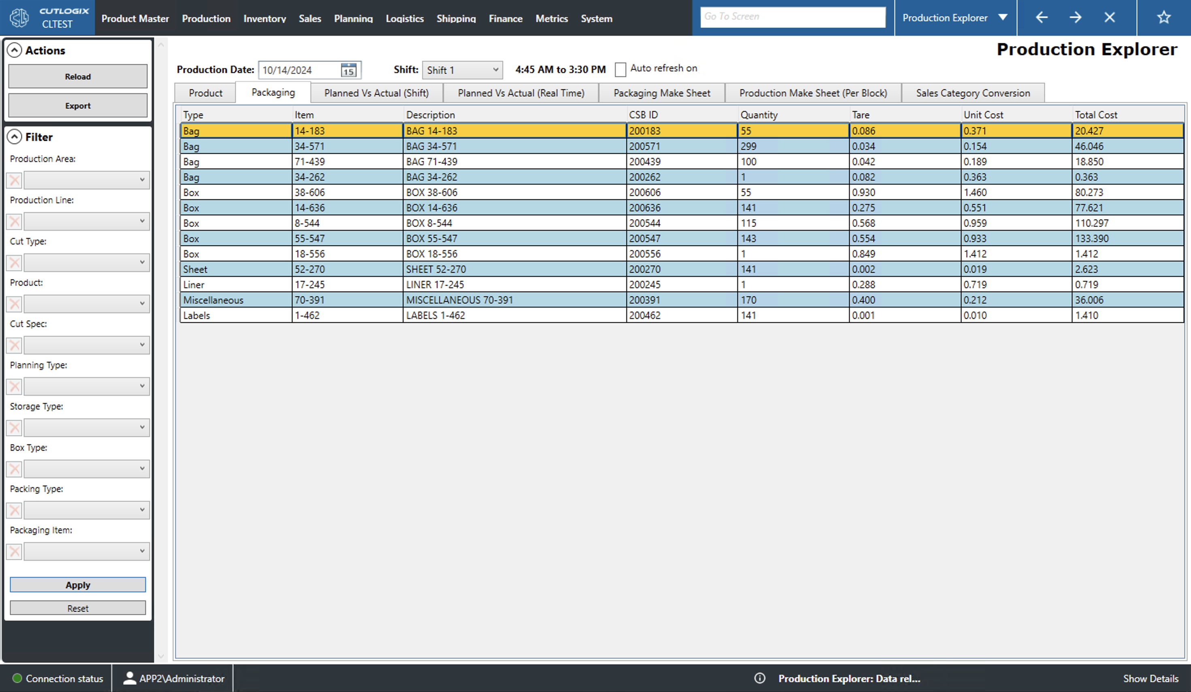Screen dimensions: 1191x692
Task: Open the Inventory menu
Action: click(x=264, y=18)
